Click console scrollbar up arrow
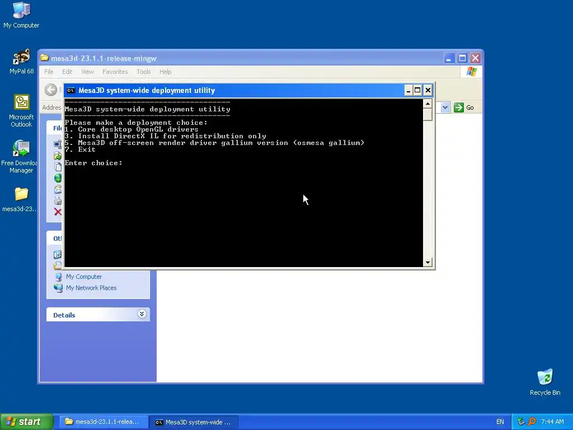Viewport: 573px width, 430px height. 428,104
